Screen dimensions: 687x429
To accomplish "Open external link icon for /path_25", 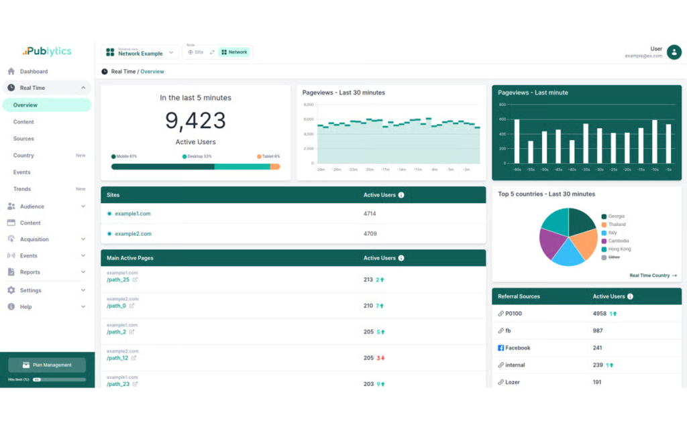I will click(x=135, y=280).
